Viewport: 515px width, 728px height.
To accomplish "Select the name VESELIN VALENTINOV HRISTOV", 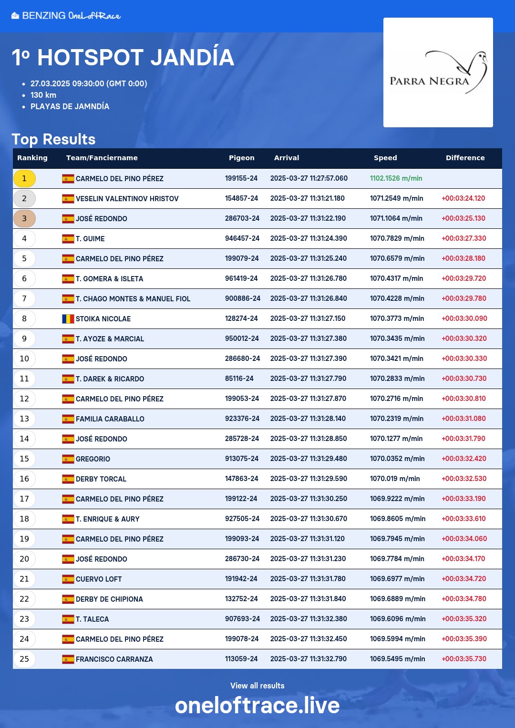I will [127, 199].
